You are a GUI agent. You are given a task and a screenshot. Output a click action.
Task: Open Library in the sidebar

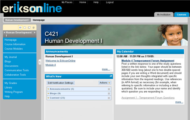click(8, 87)
